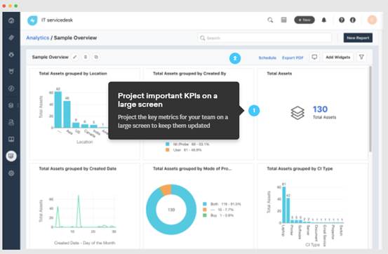Open the tickets icon in sidebar
This screenshot has height=254, width=388.
coord(11,38)
